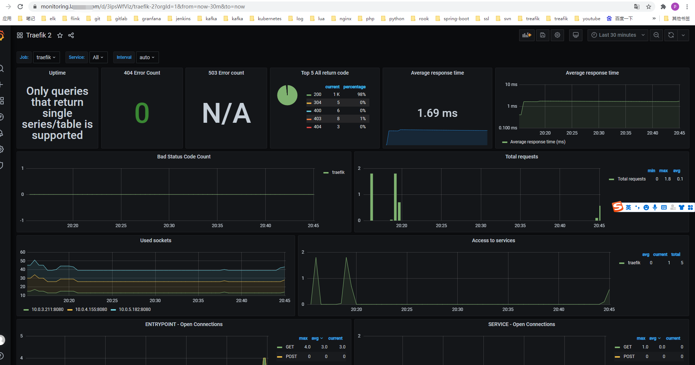Click the zoom out time range icon

[x=656, y=35]
